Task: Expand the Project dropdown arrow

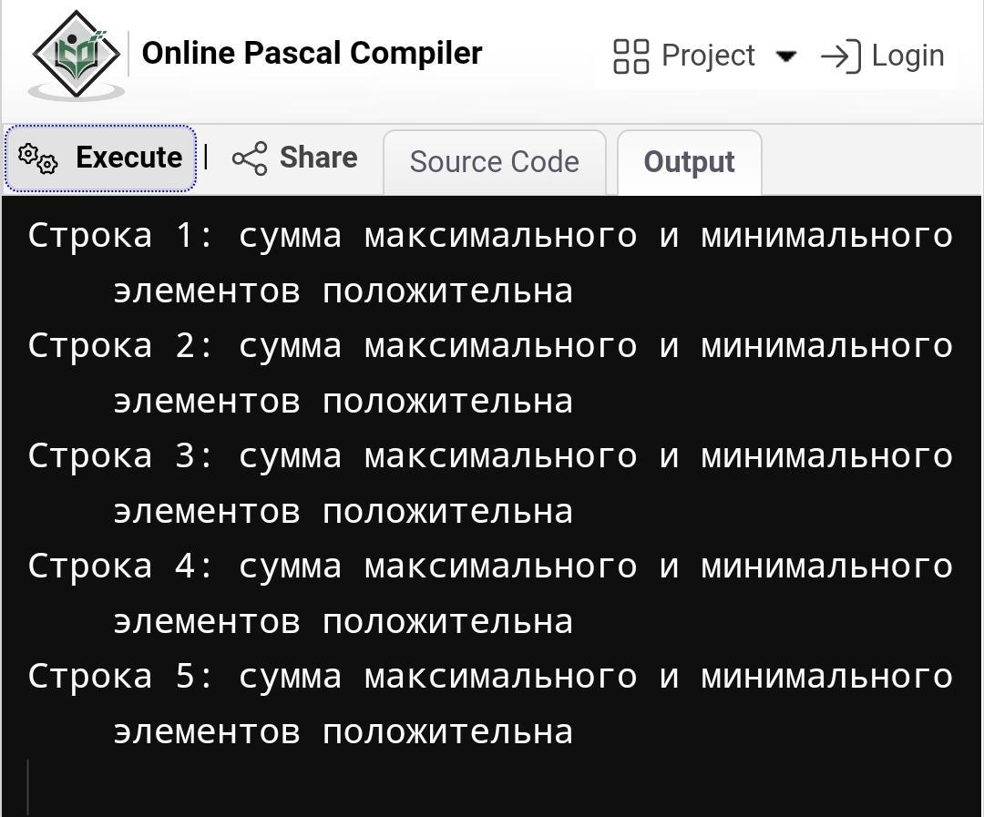Action: (786, 56)
